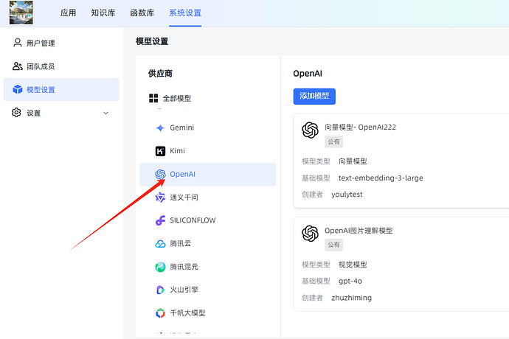Select the 腾讯混元 supplier
Image resolution: width=509 pixels, height=339 pixels.
(x=208, y=267)
